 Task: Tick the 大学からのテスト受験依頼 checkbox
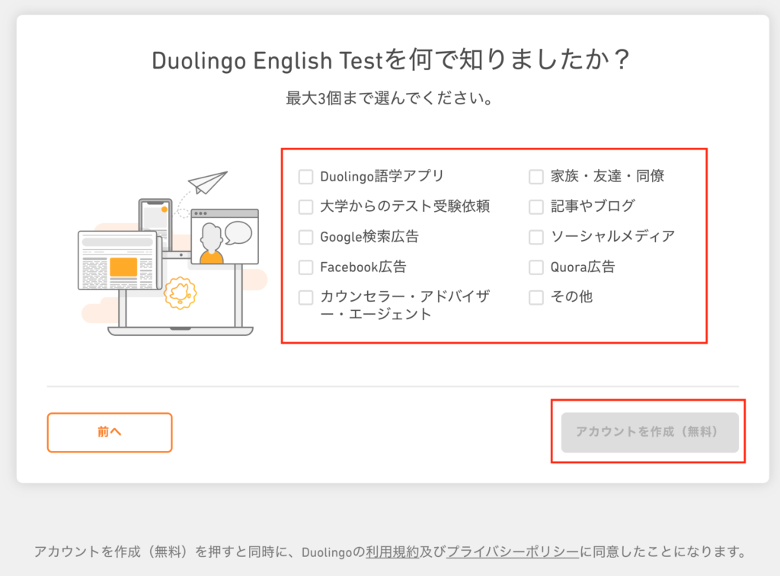tap(305, 207)
